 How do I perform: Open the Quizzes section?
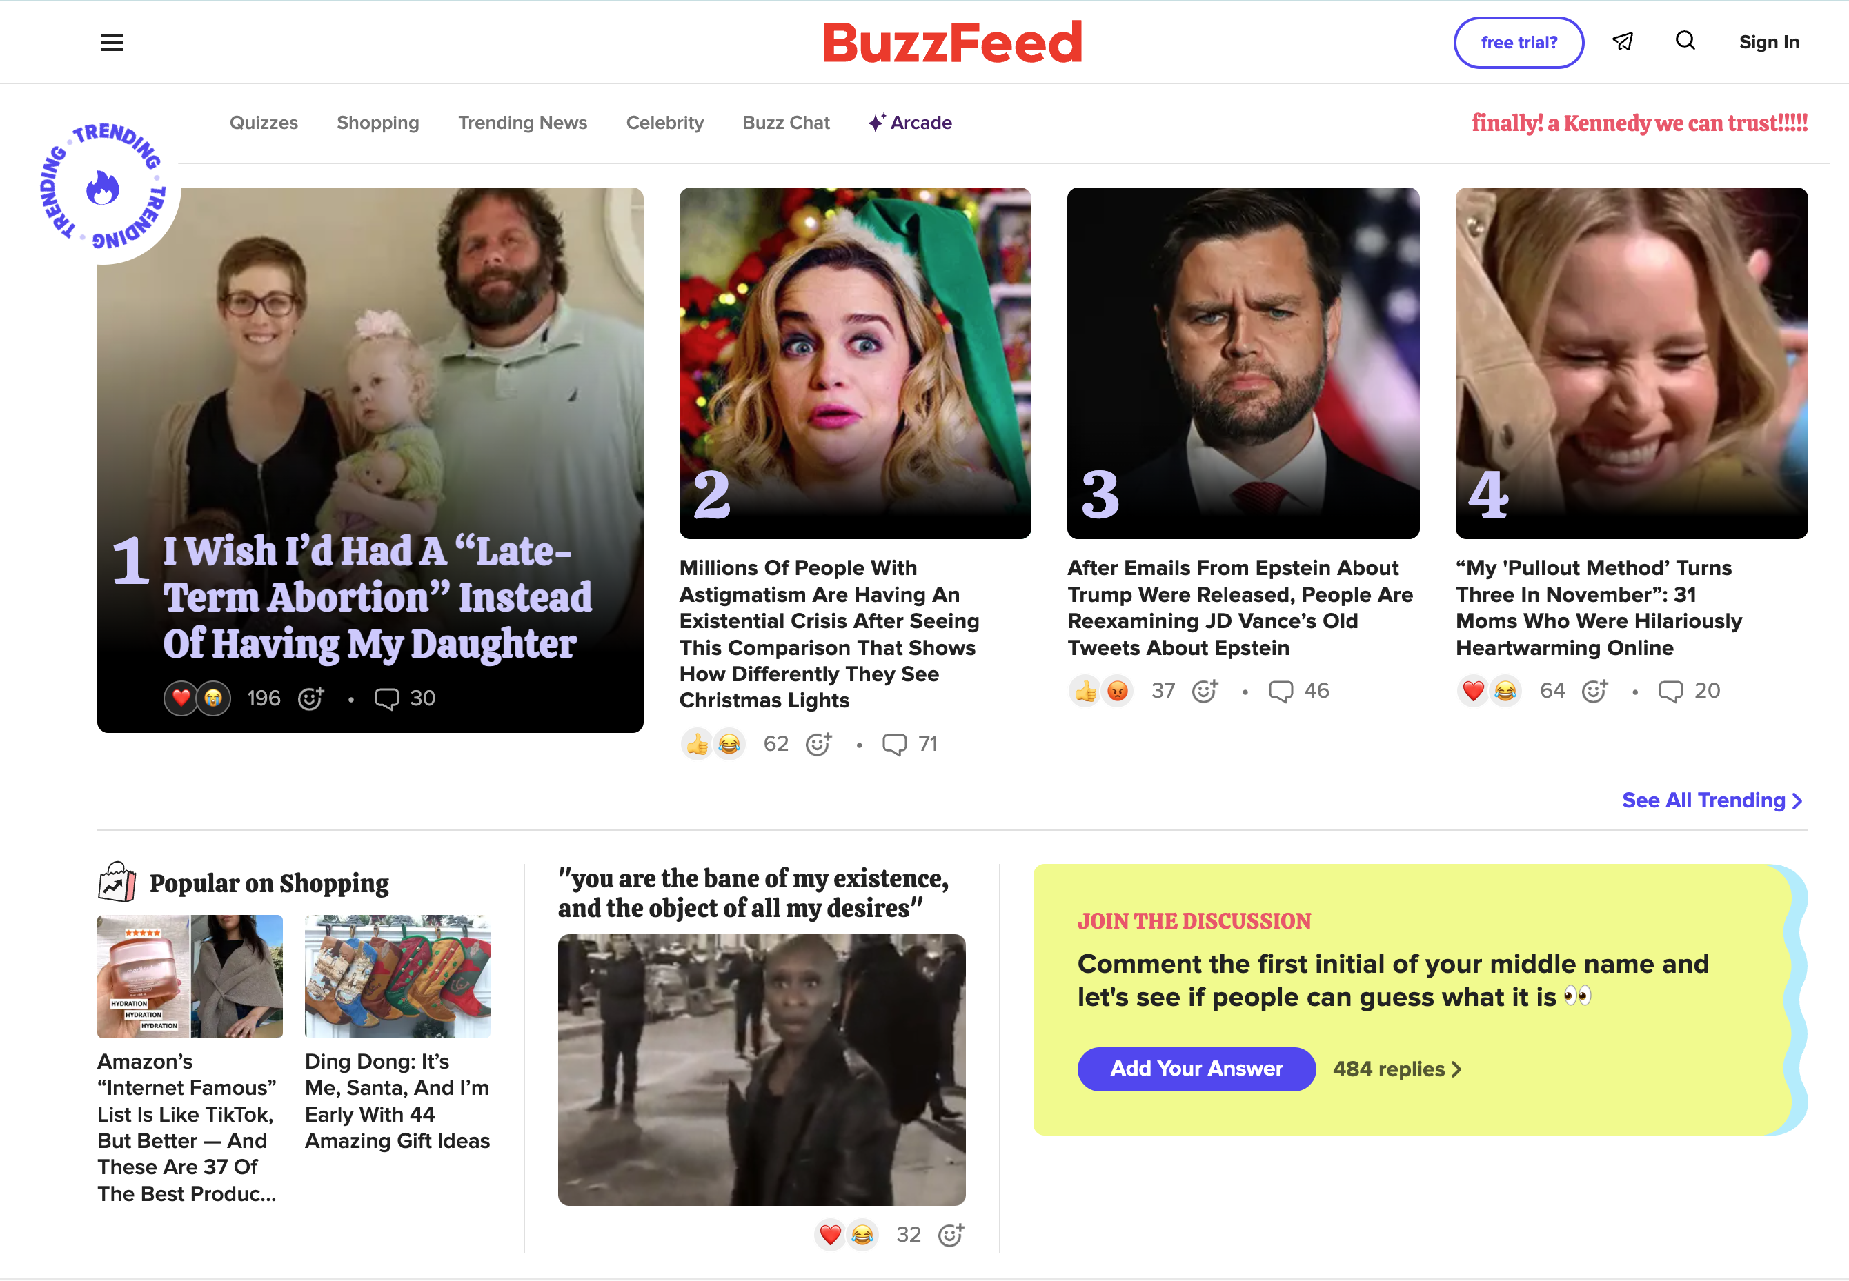pos(264,123)
